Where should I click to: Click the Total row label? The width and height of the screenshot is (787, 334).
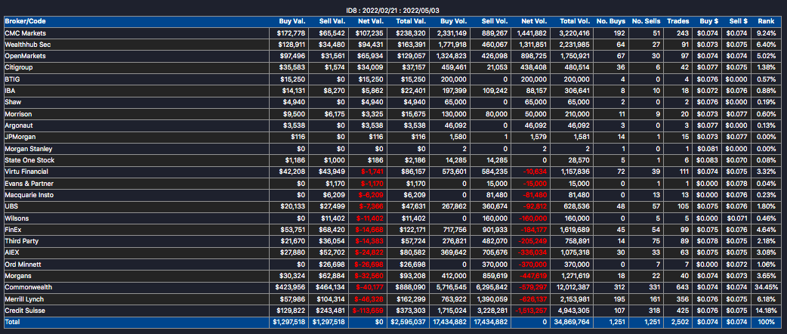click(x=12, y=322)
